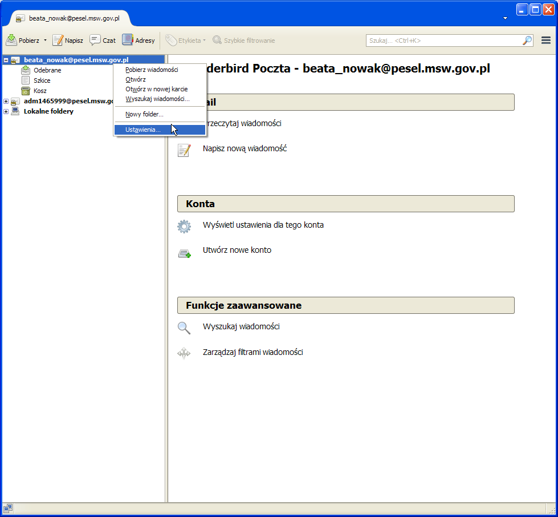This screenshot has height=517, width=558.
Task: Click the adm1465999 account mail icon
Action: (x=15, y=101)
